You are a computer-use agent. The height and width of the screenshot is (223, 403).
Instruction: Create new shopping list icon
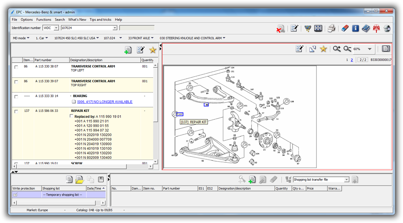[x=69, y=179]
